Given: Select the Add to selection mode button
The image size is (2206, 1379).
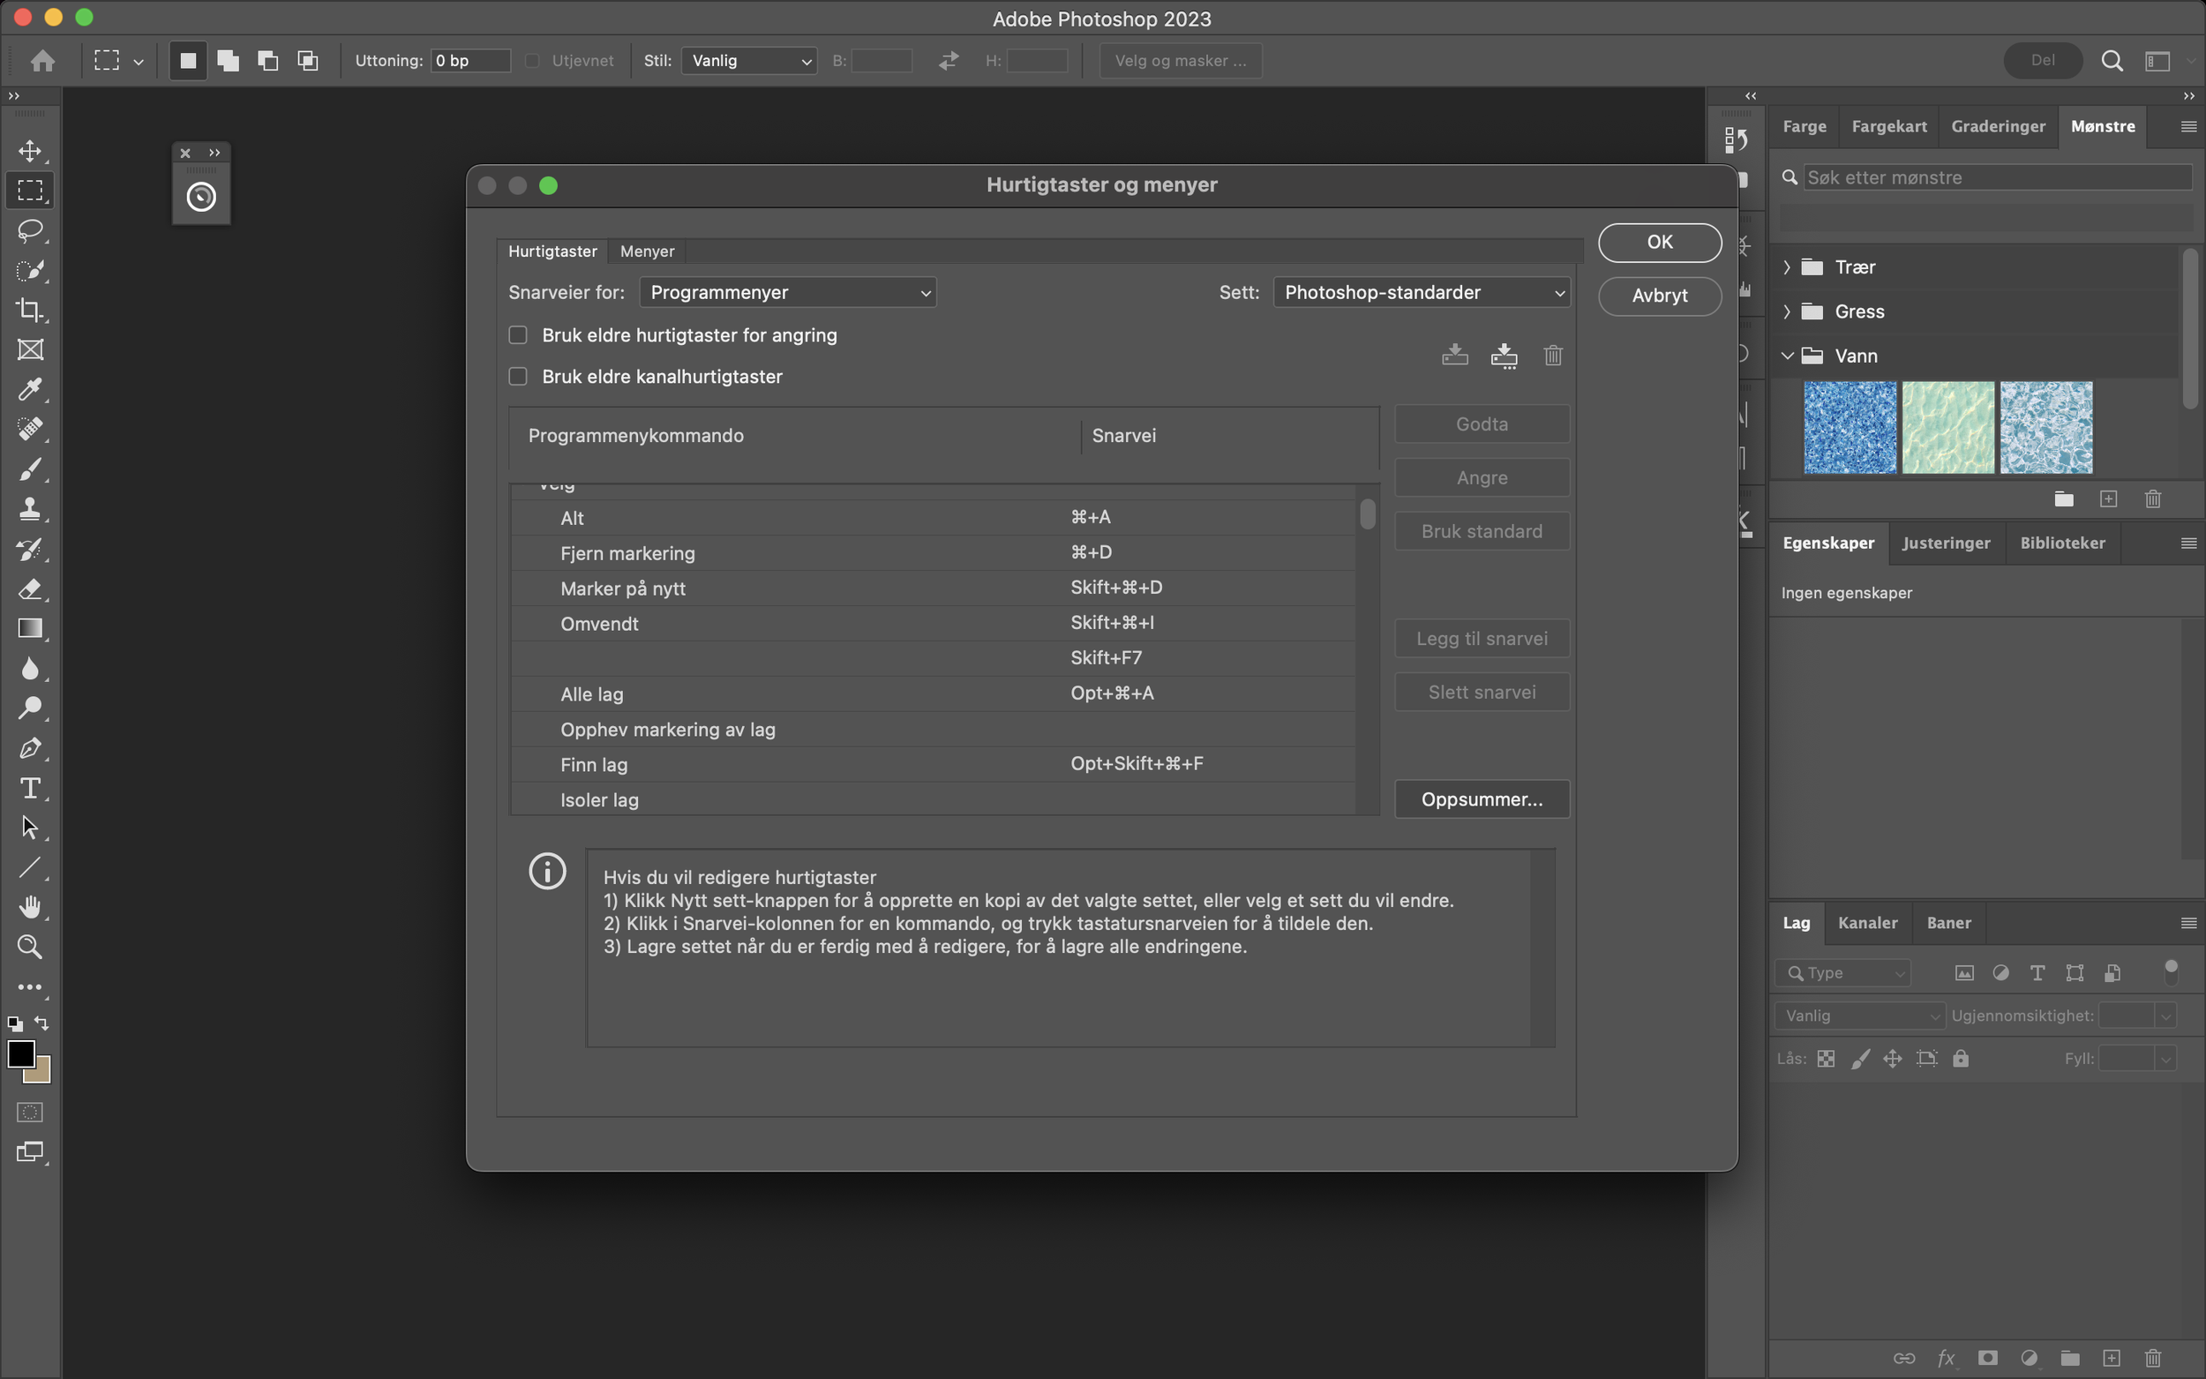Looking at the screenshot, I should click(228, 60).
